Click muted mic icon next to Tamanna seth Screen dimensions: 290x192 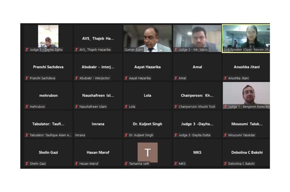[x=126, y=163]
